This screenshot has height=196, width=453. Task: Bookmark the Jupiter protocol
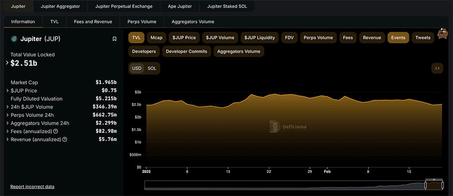pos(115,39)
